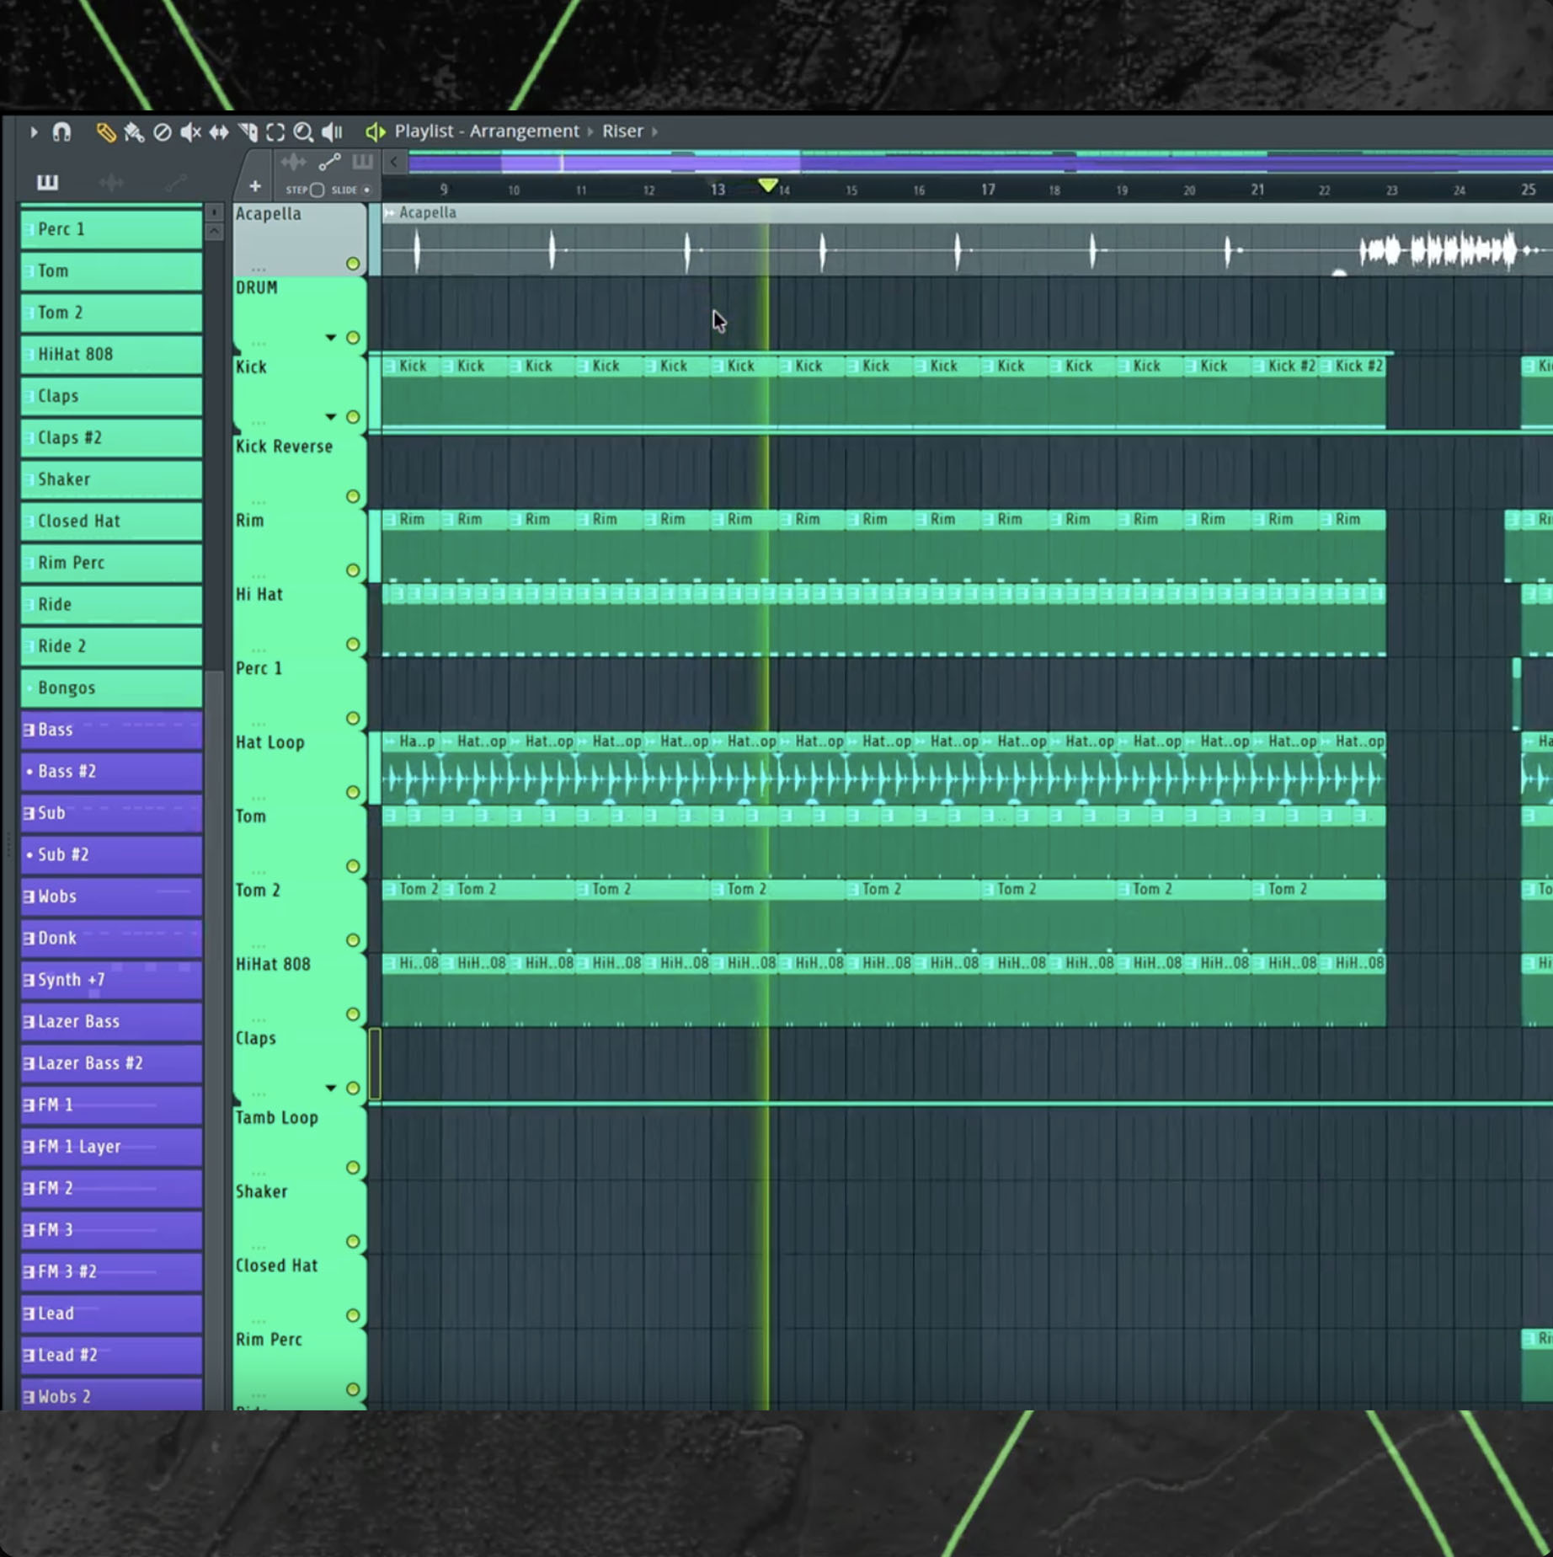Select the Riser pattern breadcrumb
Viewport: 1553px width, 1557px height.
click(622, 131)
